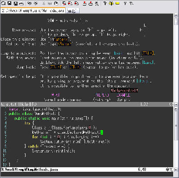Click the System.err.println(e) code line
179x178 pixels.
pyautogui.click(x=53, y=151)
